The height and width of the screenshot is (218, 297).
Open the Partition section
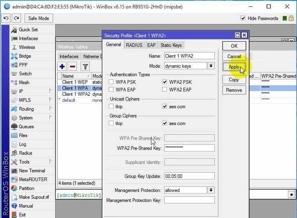(23, 188)
